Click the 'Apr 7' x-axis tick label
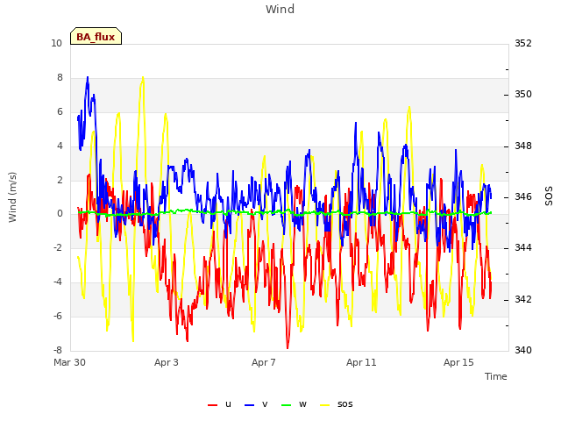The image size is (561, 421). 264,362
